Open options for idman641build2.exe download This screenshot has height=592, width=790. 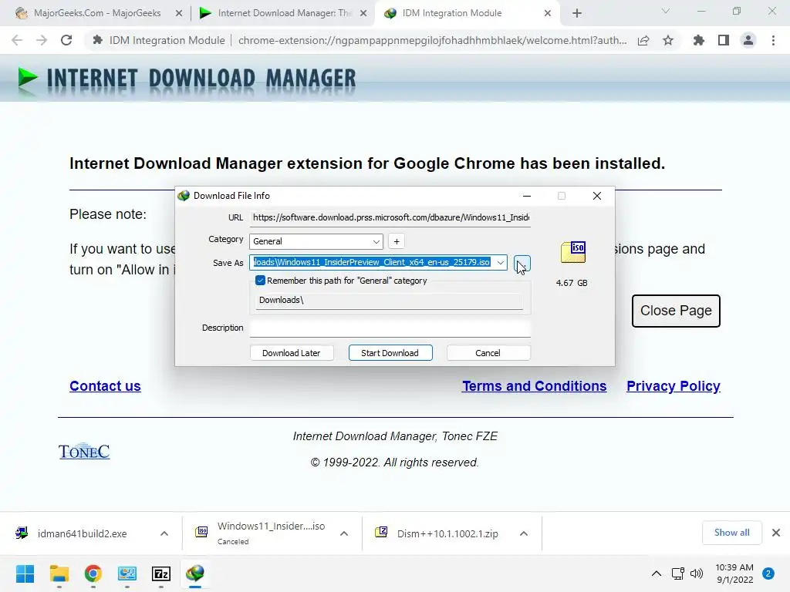pyautogui.click(x=164, y=533)
